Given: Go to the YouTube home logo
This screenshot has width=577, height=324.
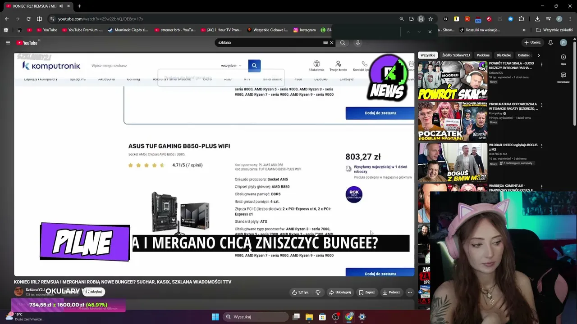Looking at the screenshot, I should coord(28,43).
